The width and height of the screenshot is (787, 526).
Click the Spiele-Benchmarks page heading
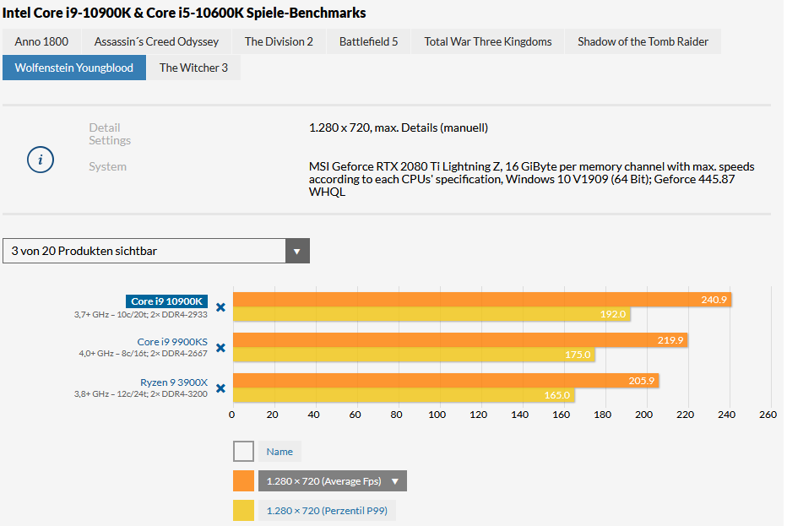click(184, 13)
